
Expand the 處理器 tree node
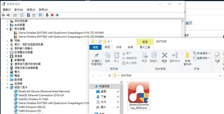pos(7,56)
